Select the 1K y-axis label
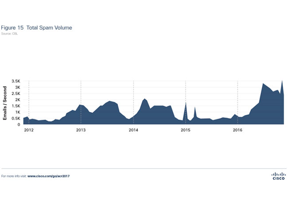 click(18, 112)
